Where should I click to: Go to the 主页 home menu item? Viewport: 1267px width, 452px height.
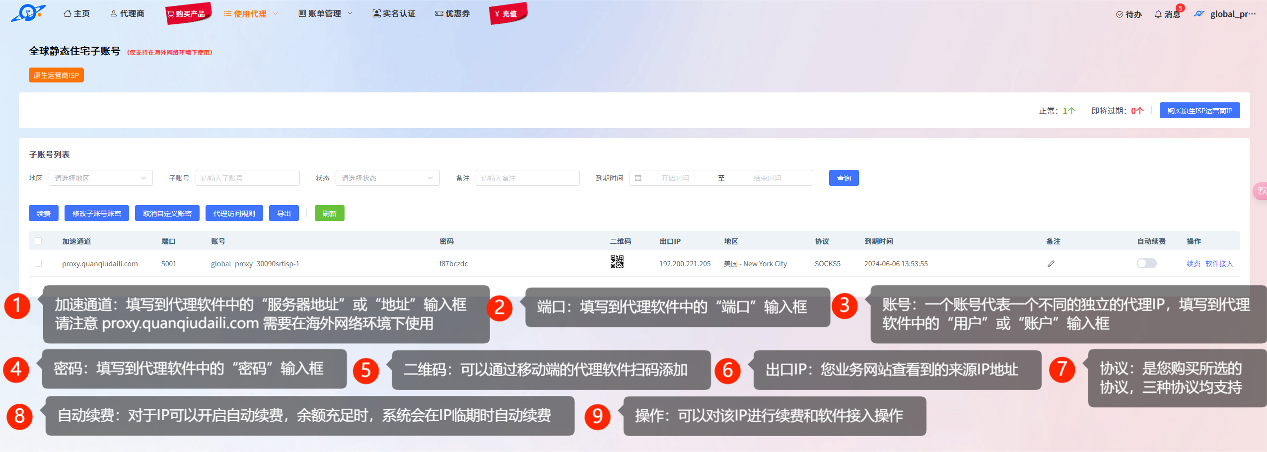click(77, 13)
